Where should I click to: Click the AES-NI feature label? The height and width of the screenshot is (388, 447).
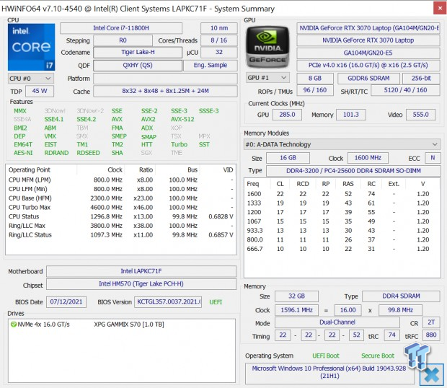[x=23, y=153]
